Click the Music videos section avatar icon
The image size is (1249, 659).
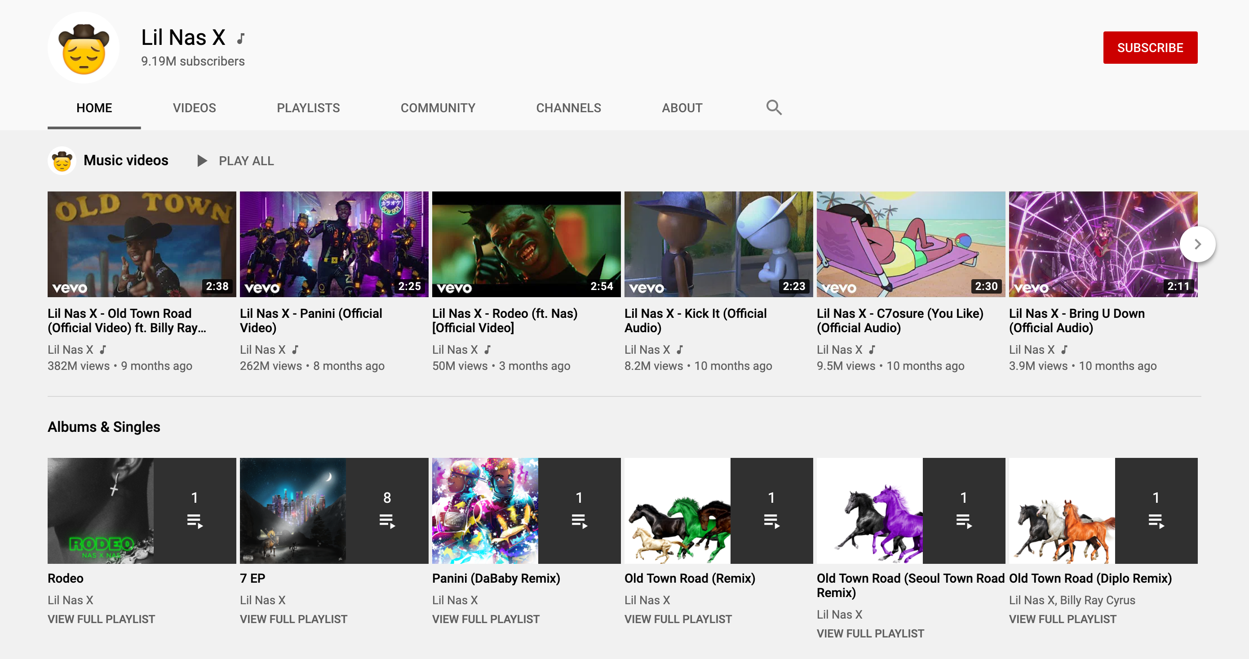[62, 161]
